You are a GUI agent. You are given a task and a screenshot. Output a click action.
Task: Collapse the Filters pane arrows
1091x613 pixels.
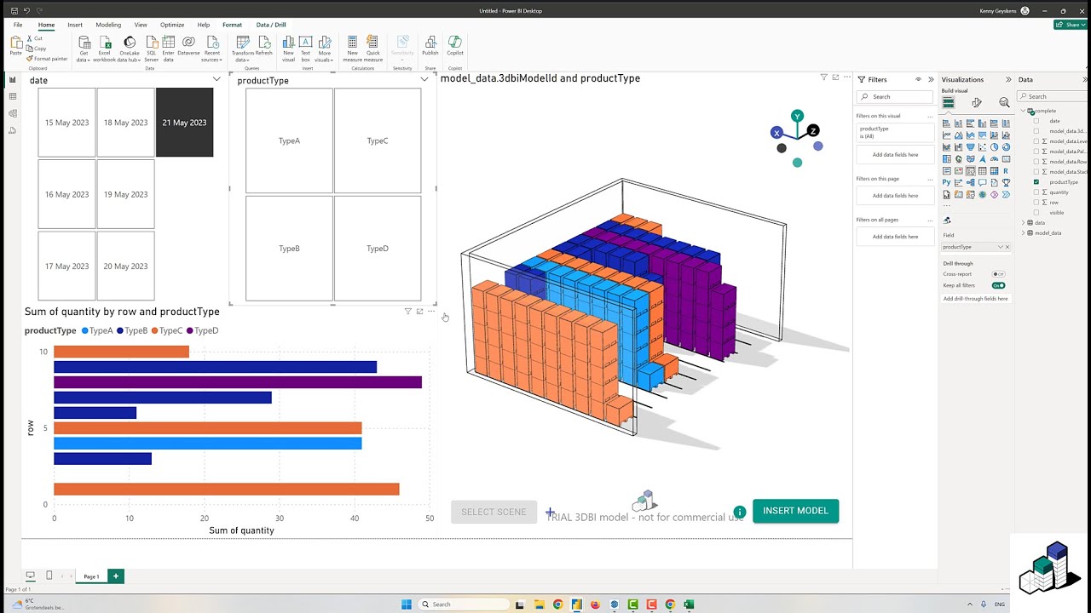(931, 79)
